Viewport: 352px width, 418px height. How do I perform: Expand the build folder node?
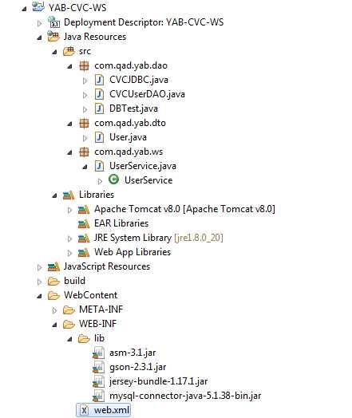(x=39, y=282)
